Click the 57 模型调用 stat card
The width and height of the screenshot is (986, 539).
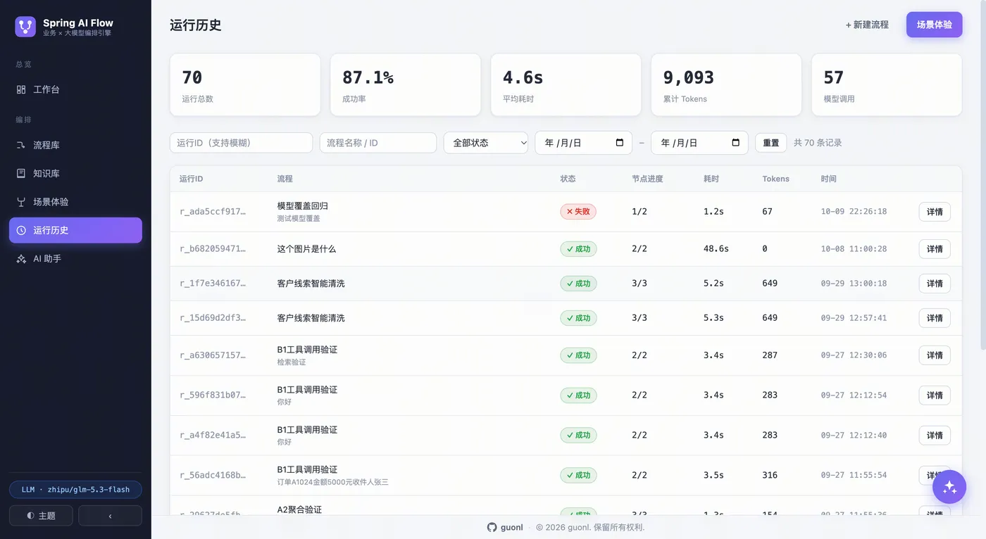(887, 84)
